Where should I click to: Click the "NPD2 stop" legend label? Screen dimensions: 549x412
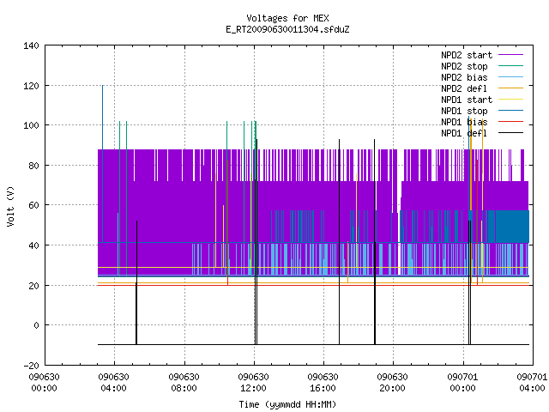click(464, 66)
